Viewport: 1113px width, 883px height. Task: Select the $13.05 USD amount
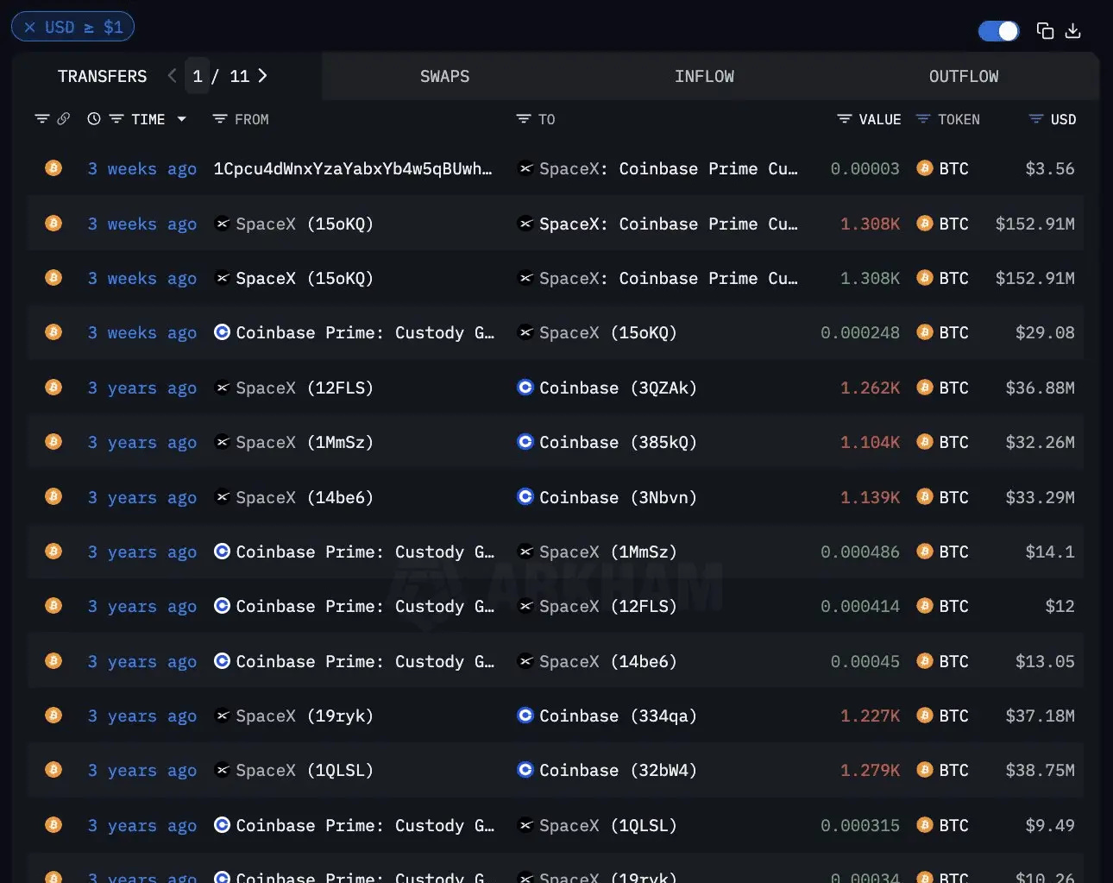tap(1045, 662)
